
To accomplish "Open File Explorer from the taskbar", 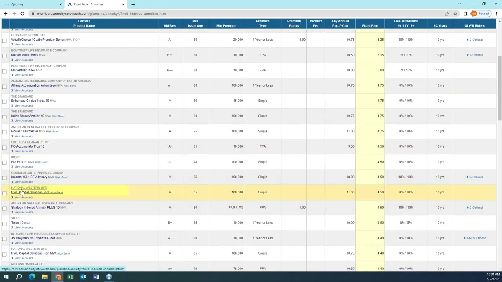I will (45, 277).
